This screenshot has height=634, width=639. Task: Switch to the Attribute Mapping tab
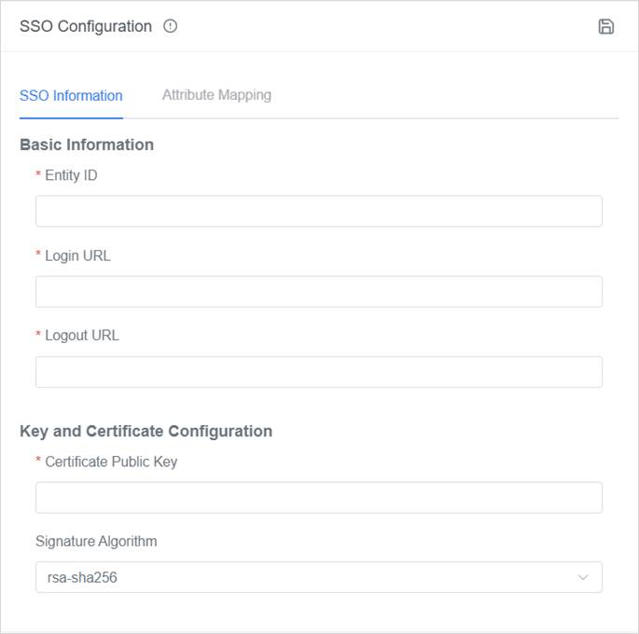click(216, 95)
